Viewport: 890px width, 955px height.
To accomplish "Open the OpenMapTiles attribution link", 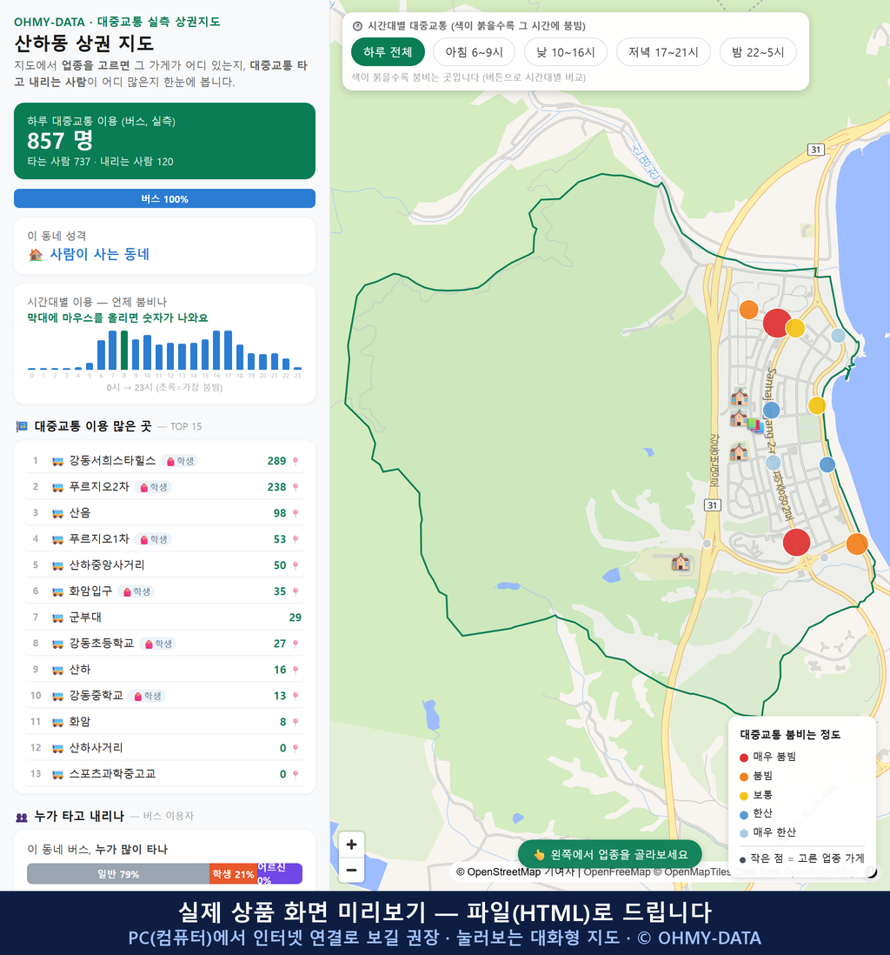I will (x=692, y=872).
